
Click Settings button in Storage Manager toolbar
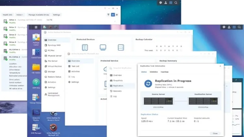pos(57,15)
